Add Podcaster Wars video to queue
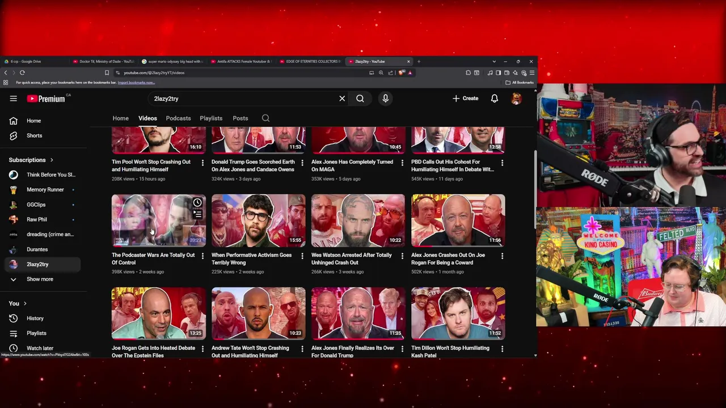 197,215
